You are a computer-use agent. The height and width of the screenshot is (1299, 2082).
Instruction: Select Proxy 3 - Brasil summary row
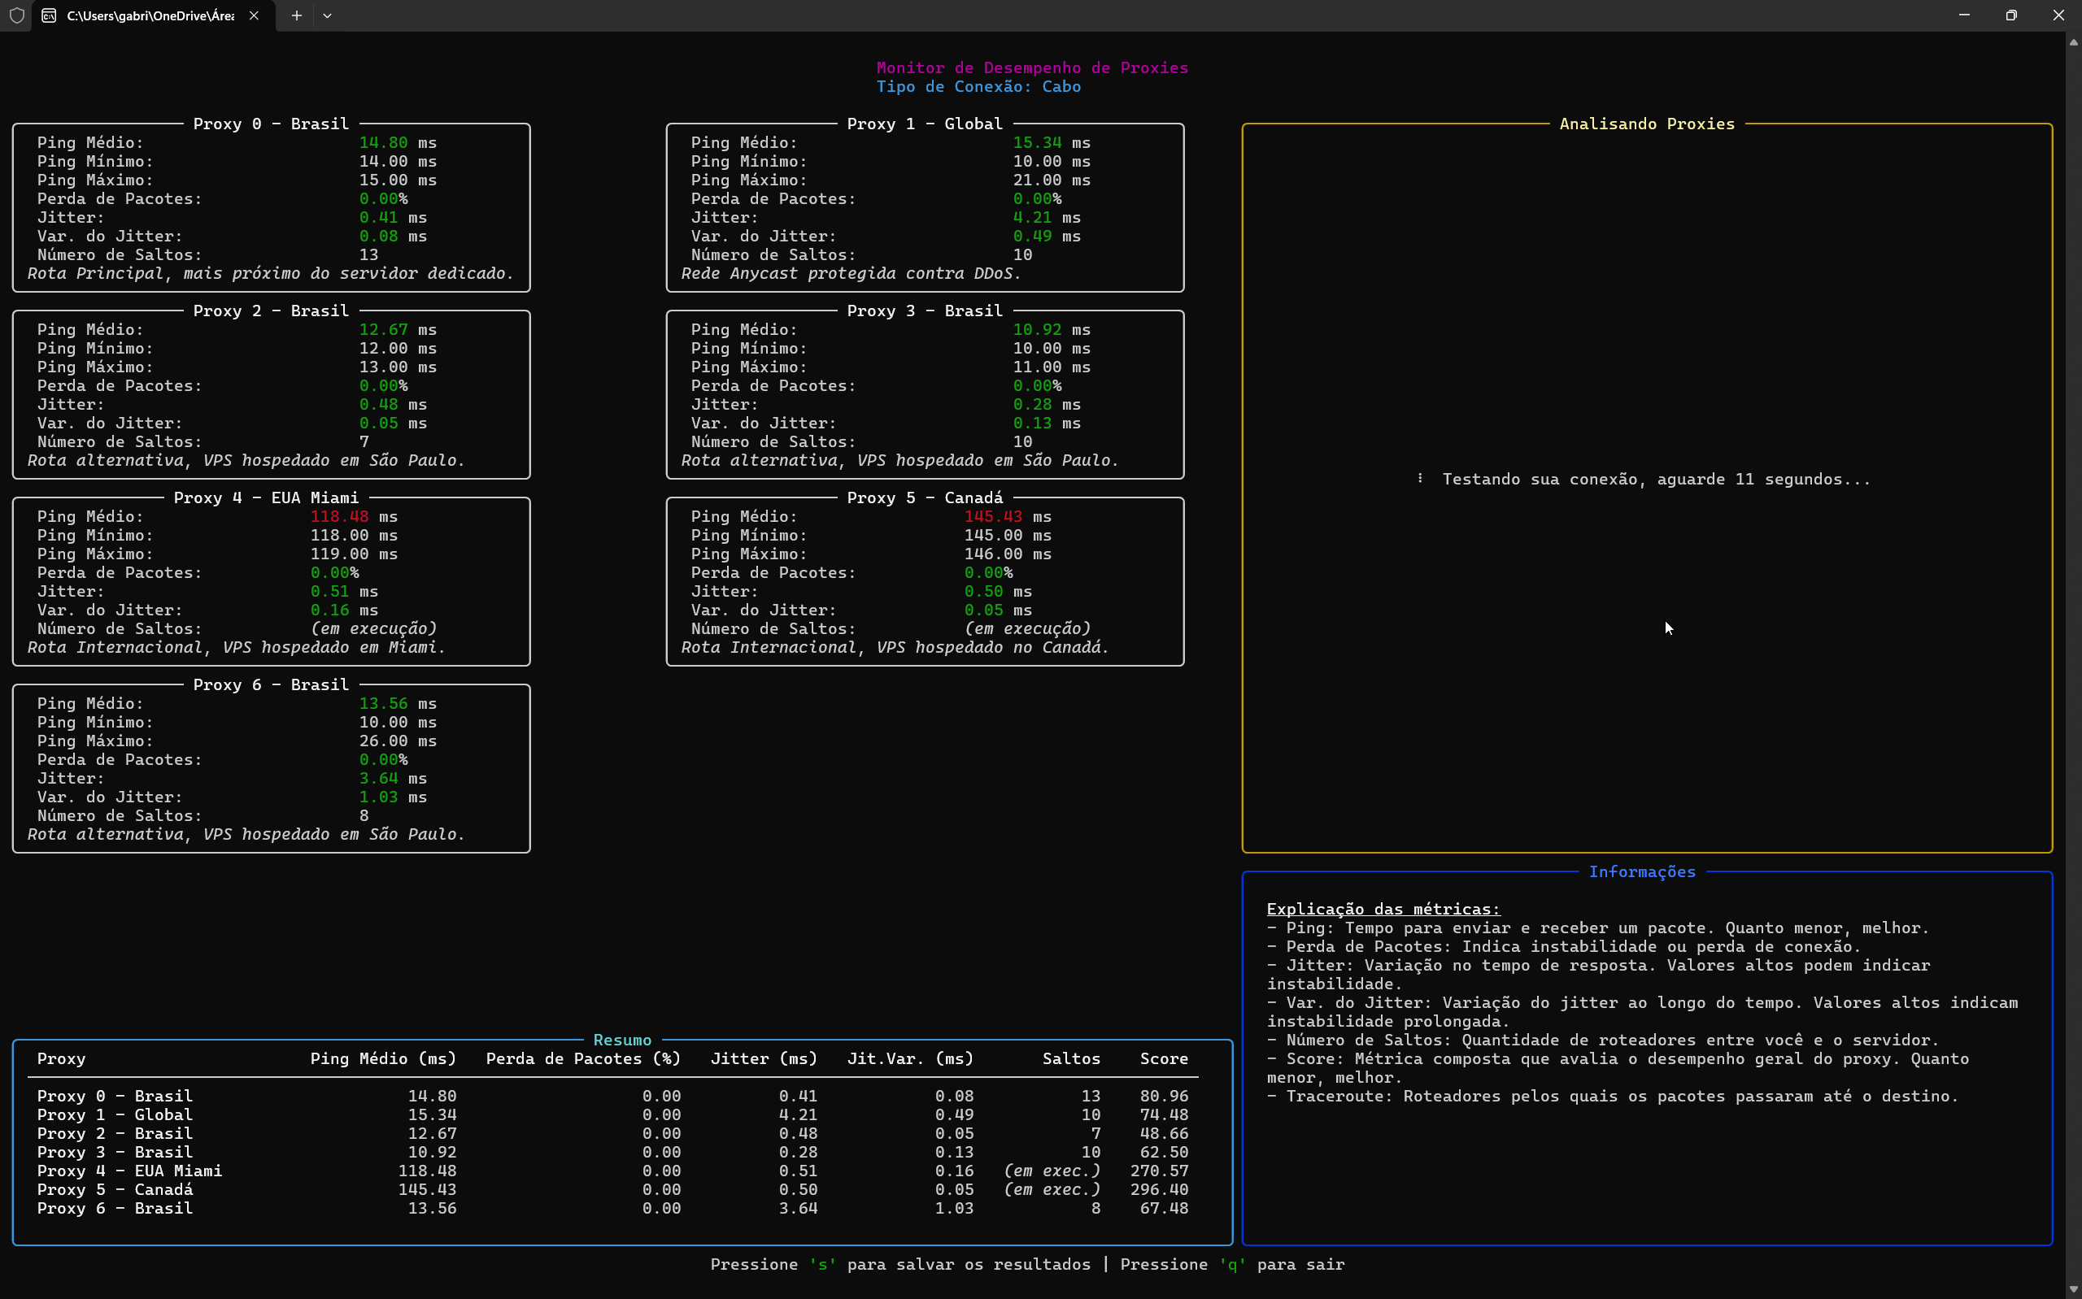click(612, 1153)
